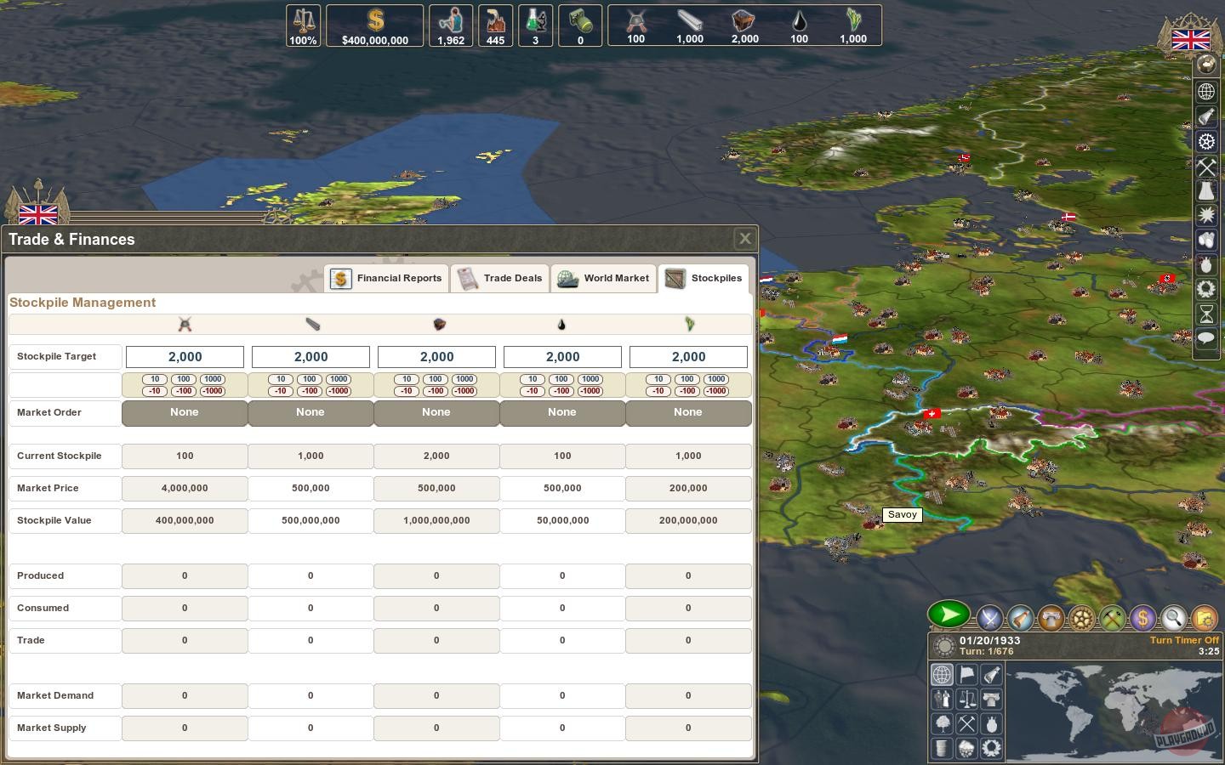Click the magnifying glass search icon
The image size is (1225, 765).
tap(1173, 618)
